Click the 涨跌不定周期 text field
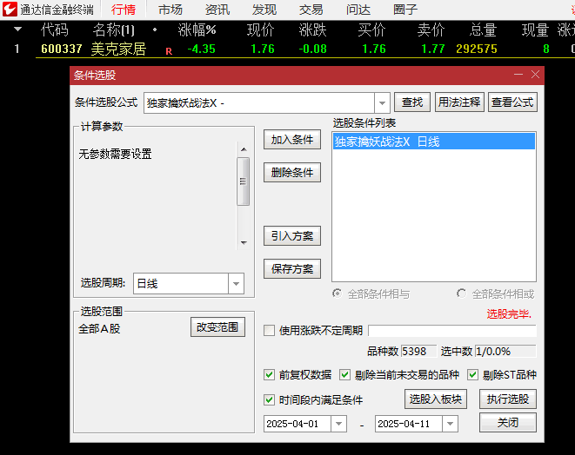575x455 pixels. click(x=452, y=331)
